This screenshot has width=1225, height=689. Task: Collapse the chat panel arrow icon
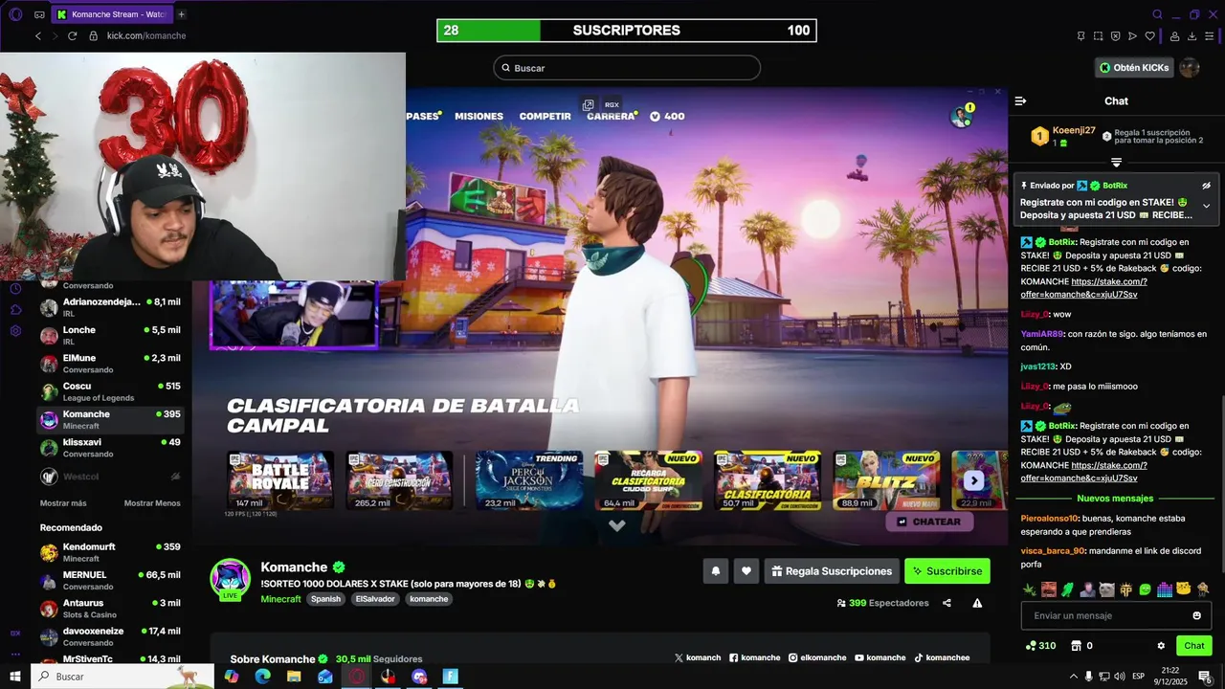coord(1021,101)
